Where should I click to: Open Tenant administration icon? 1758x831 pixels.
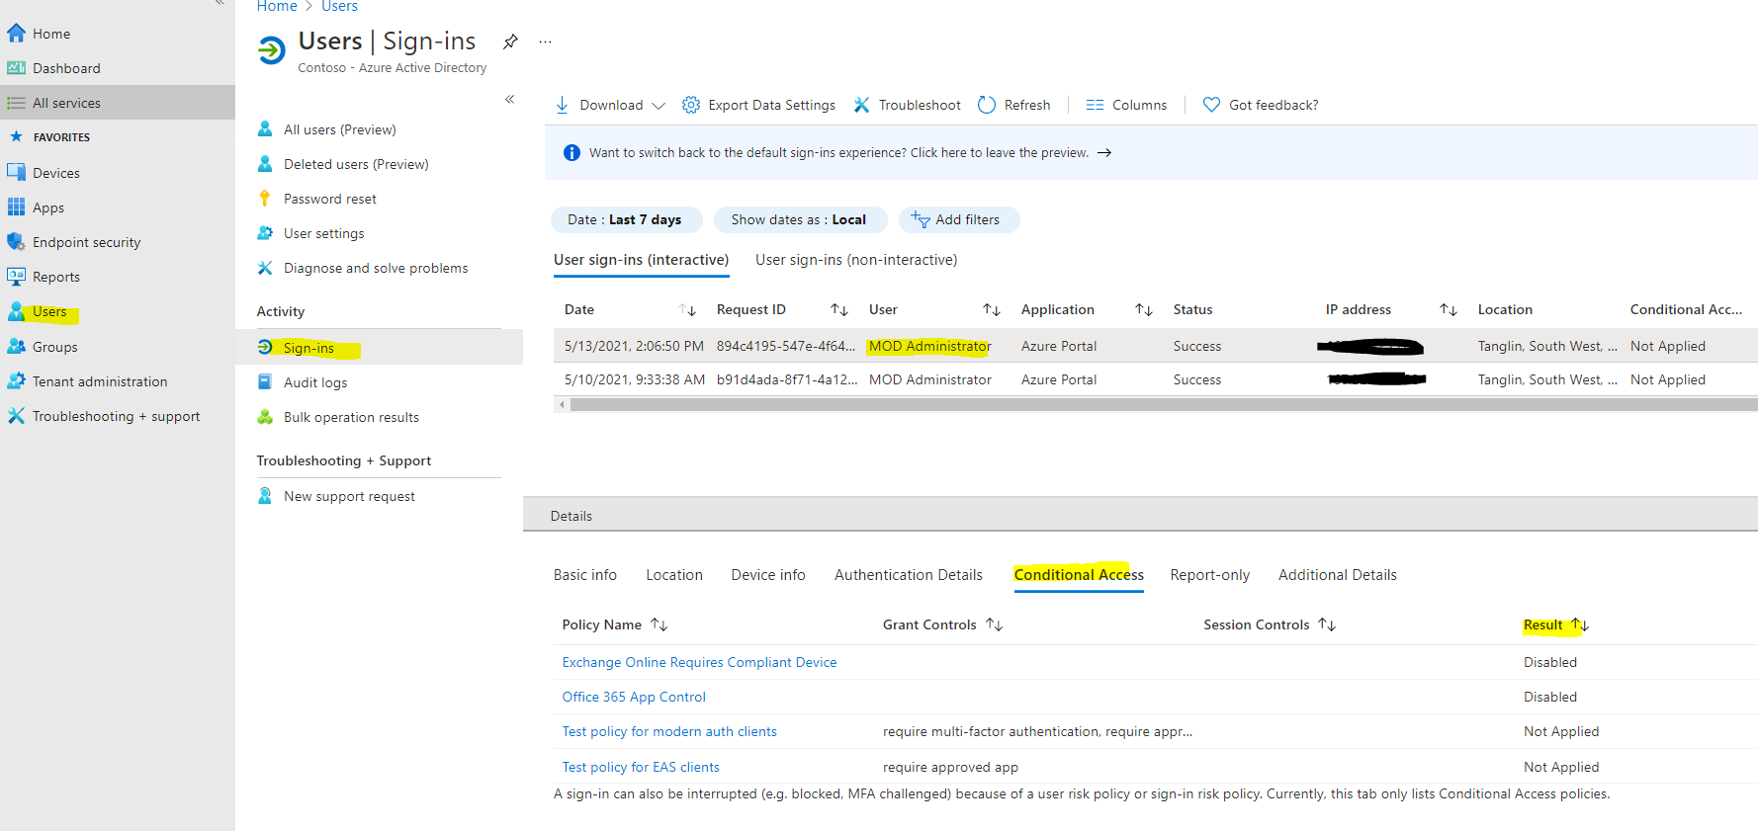point(16,380)
